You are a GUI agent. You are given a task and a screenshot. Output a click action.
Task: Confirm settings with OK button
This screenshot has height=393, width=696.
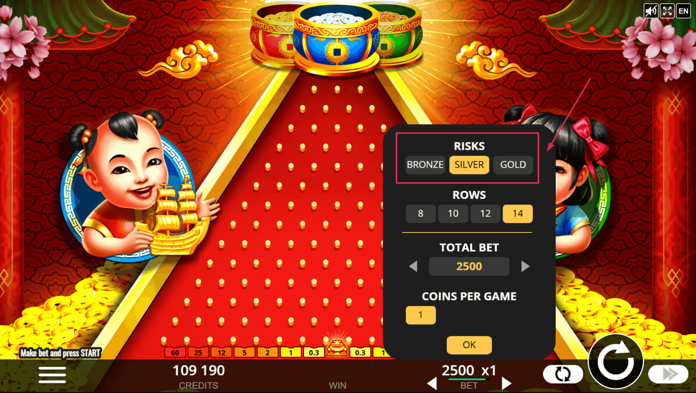point(469,345)
